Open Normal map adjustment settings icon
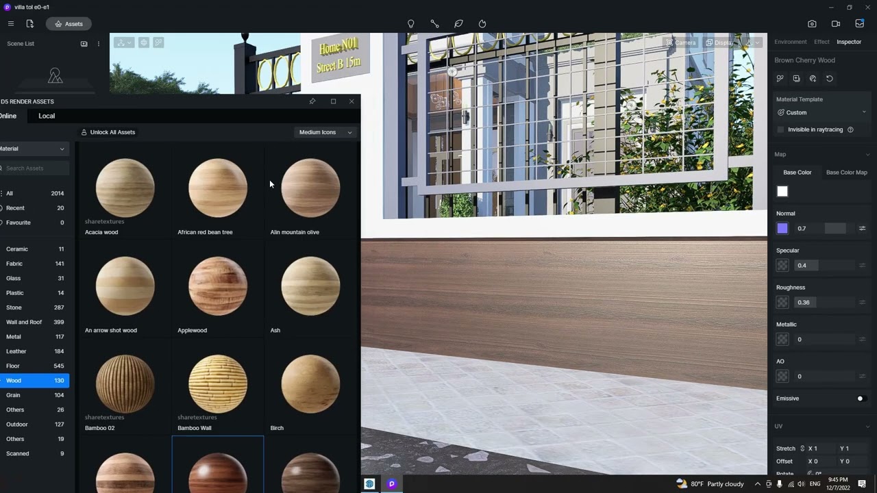Image resolution: width=877 pixels, height=493 pixels. pyautogui.click(x=863, y=229)
